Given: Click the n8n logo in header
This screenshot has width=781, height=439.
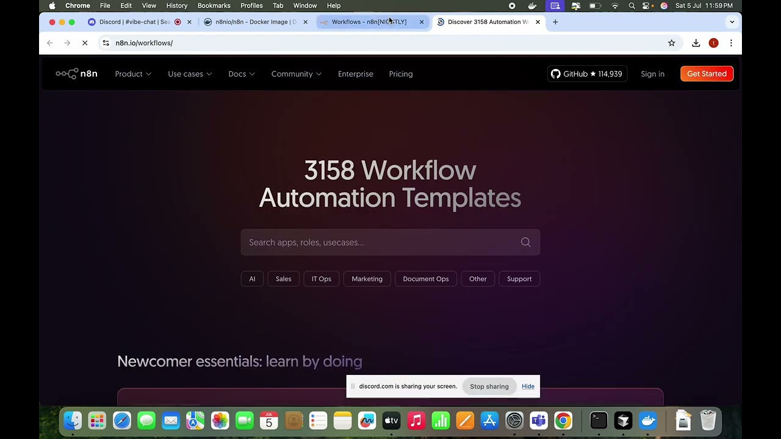Looking at the screenshot, I should (76, 74).
